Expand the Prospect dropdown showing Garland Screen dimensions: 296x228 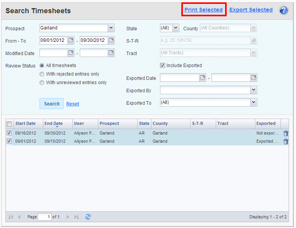111,28
